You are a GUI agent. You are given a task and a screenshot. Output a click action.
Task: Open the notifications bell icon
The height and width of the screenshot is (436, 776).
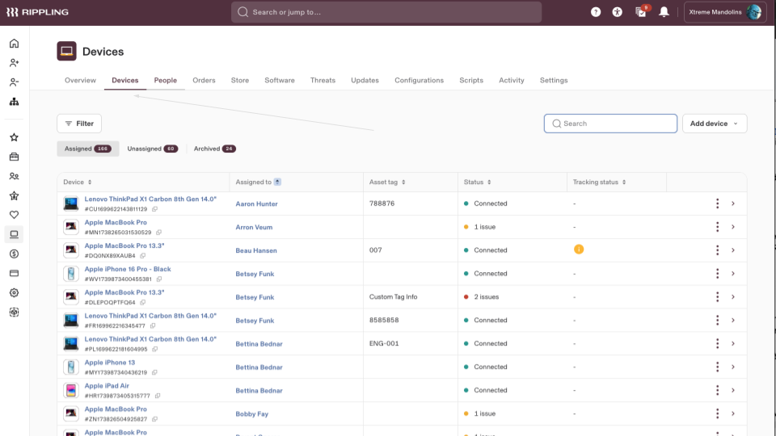(664, 12)
